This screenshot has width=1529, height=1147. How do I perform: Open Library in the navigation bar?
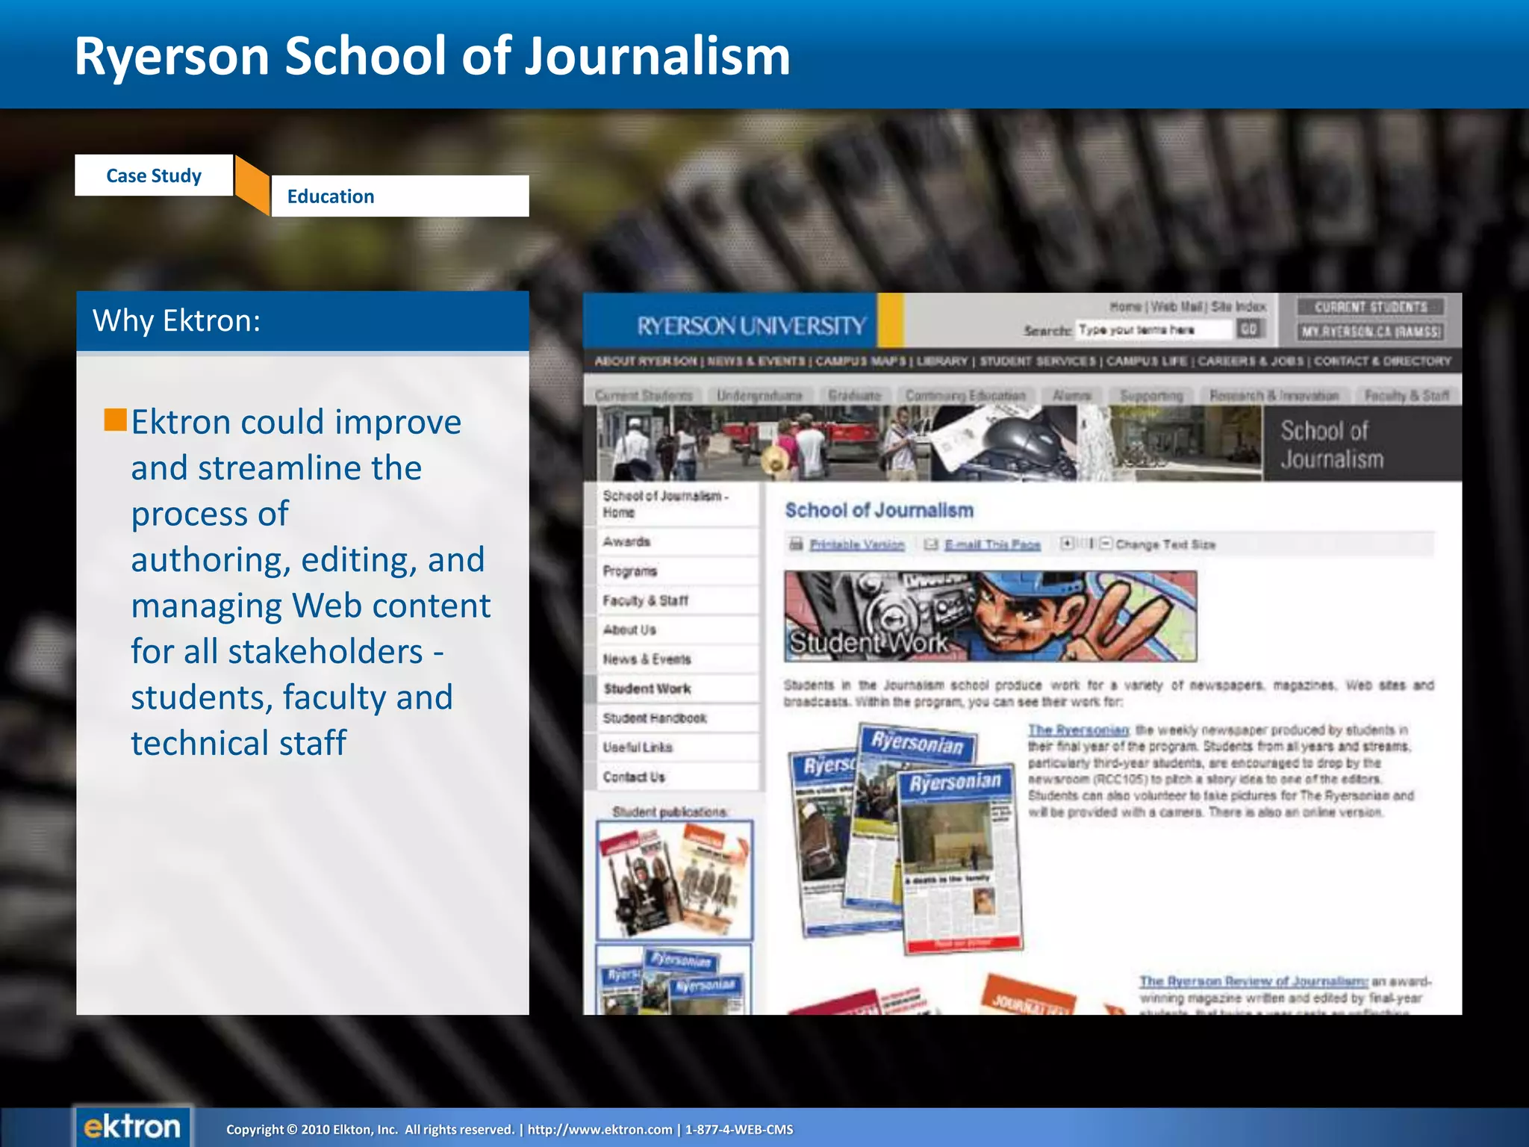(942, 361)
